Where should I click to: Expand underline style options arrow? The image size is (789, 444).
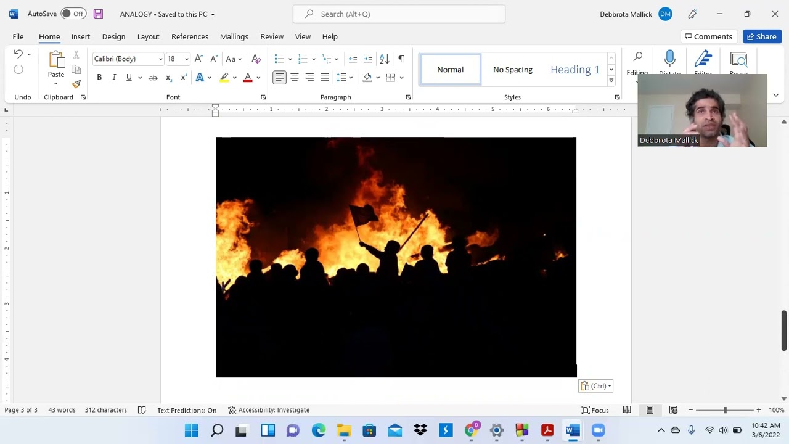pos(140,78)
